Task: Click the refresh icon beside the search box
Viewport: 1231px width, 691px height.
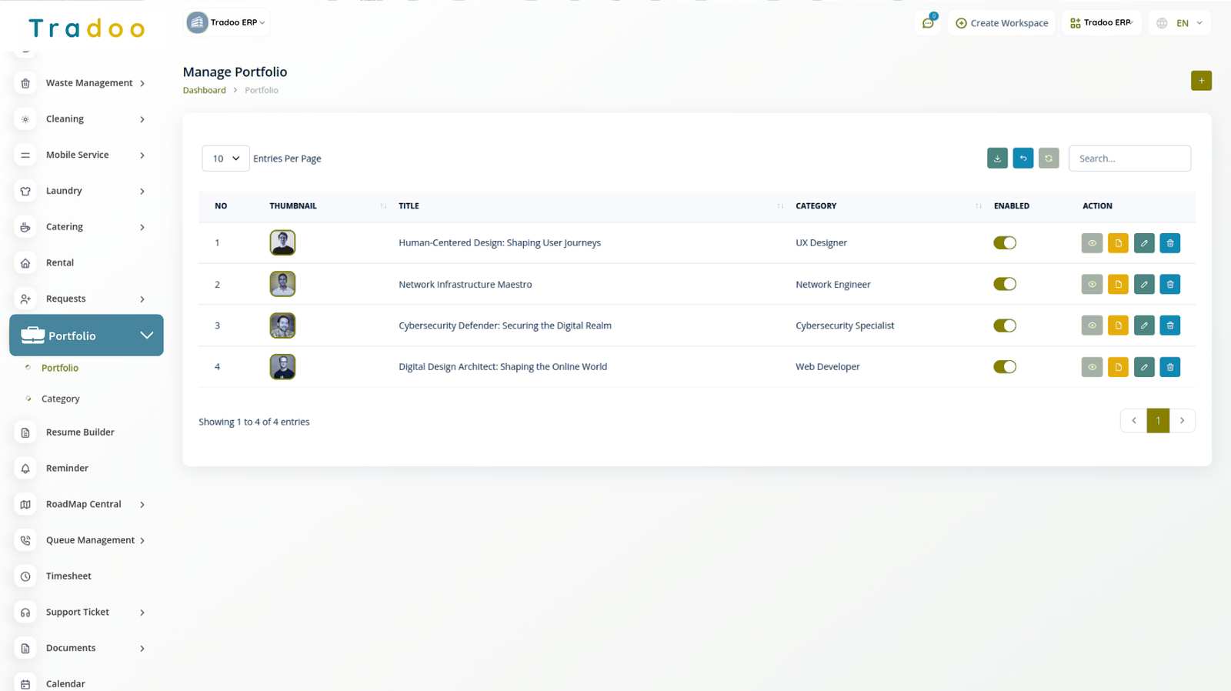Action: click(x=1049, y=159)
